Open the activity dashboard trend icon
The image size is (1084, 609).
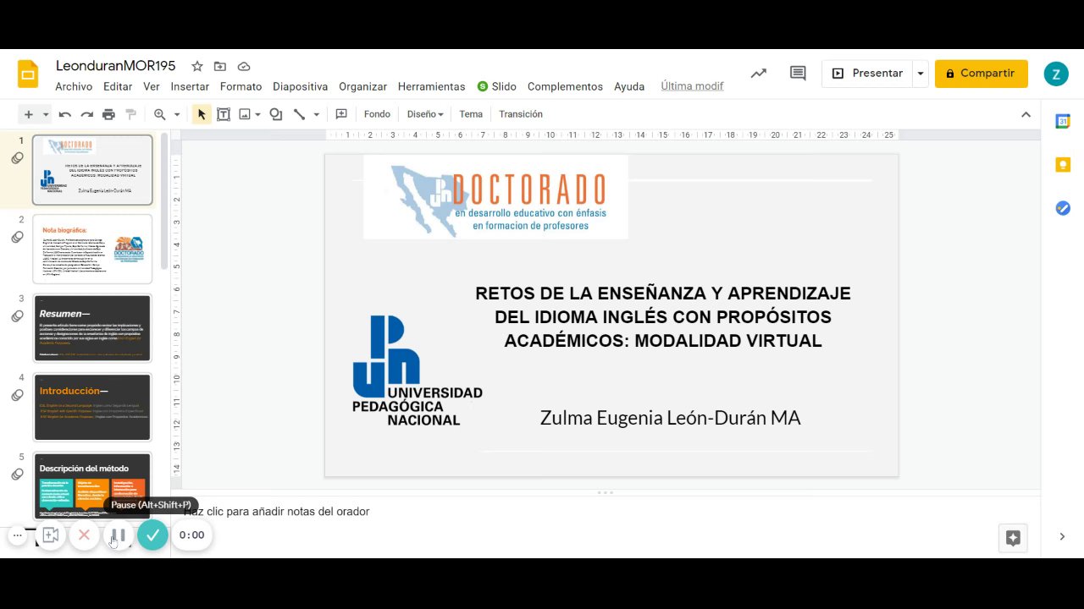[759, 74]
